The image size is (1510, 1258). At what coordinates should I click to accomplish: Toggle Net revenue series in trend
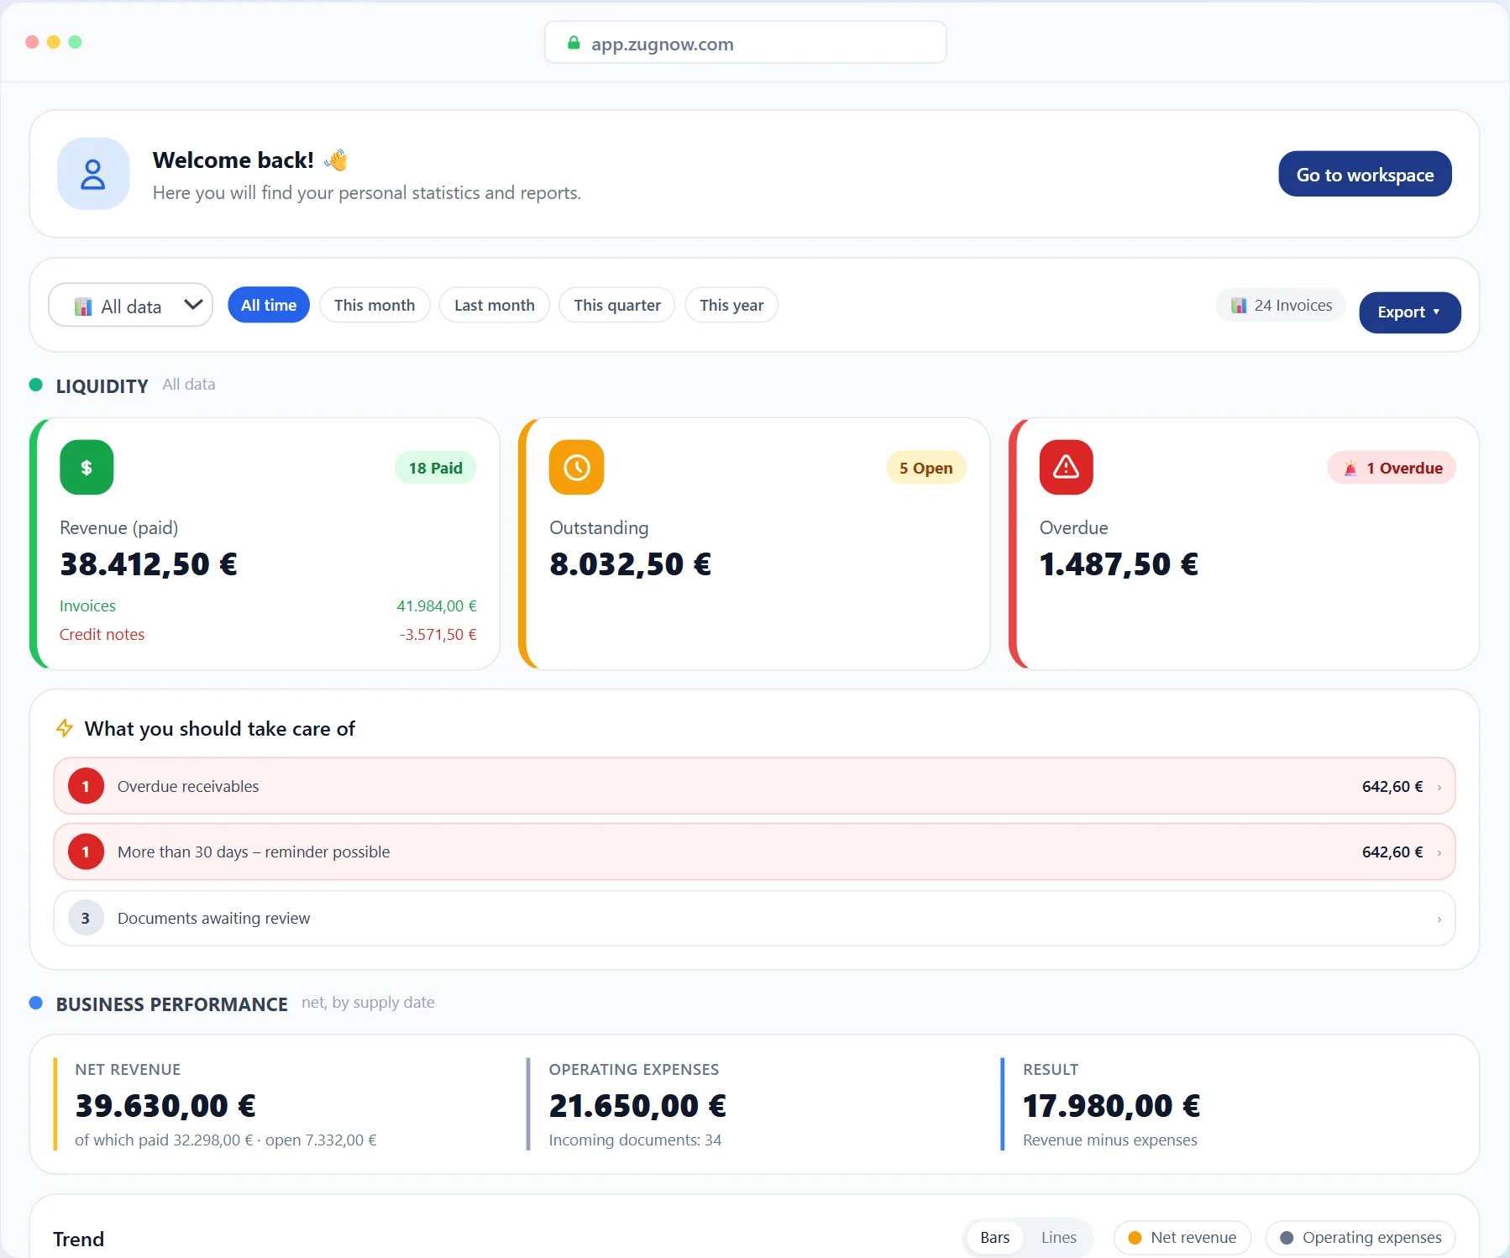[x=1182, y=1237]
